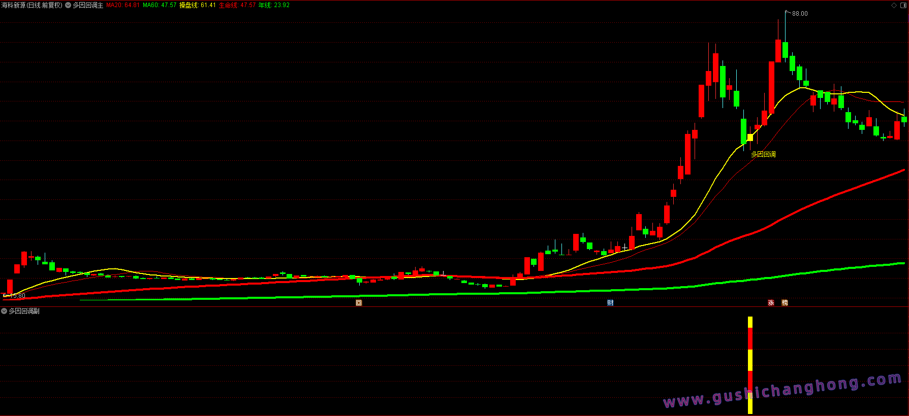Screen dimensions: 909x416
Task: Click the 回 marker icon on timeline
Action: (x=359, y=303)
